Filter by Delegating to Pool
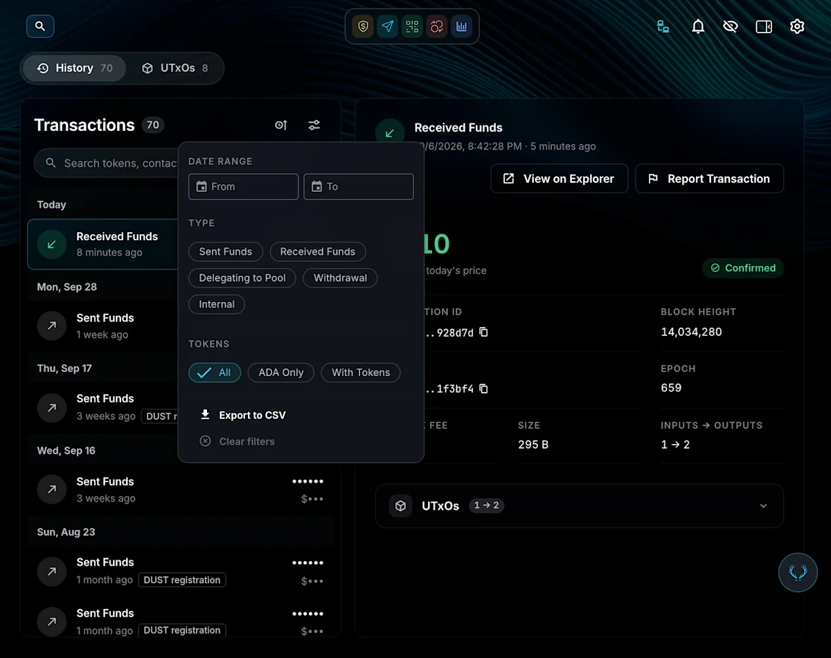 click(x=242, y=278)
